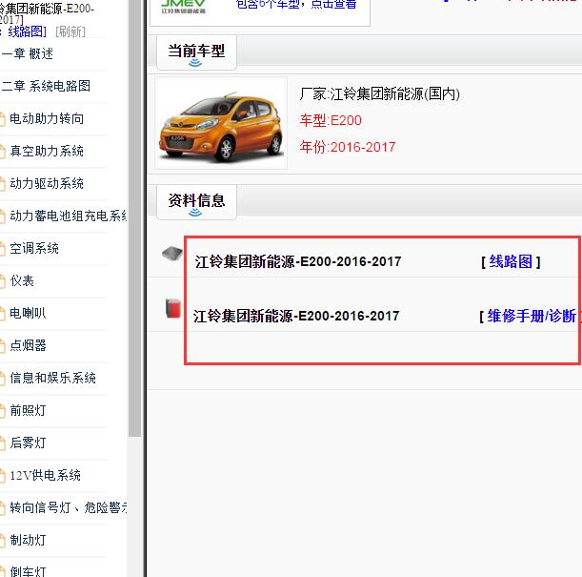Screen dimensions: 582x577
Task: Select 电喇叭 tree entry
Action: pos(28,313)
